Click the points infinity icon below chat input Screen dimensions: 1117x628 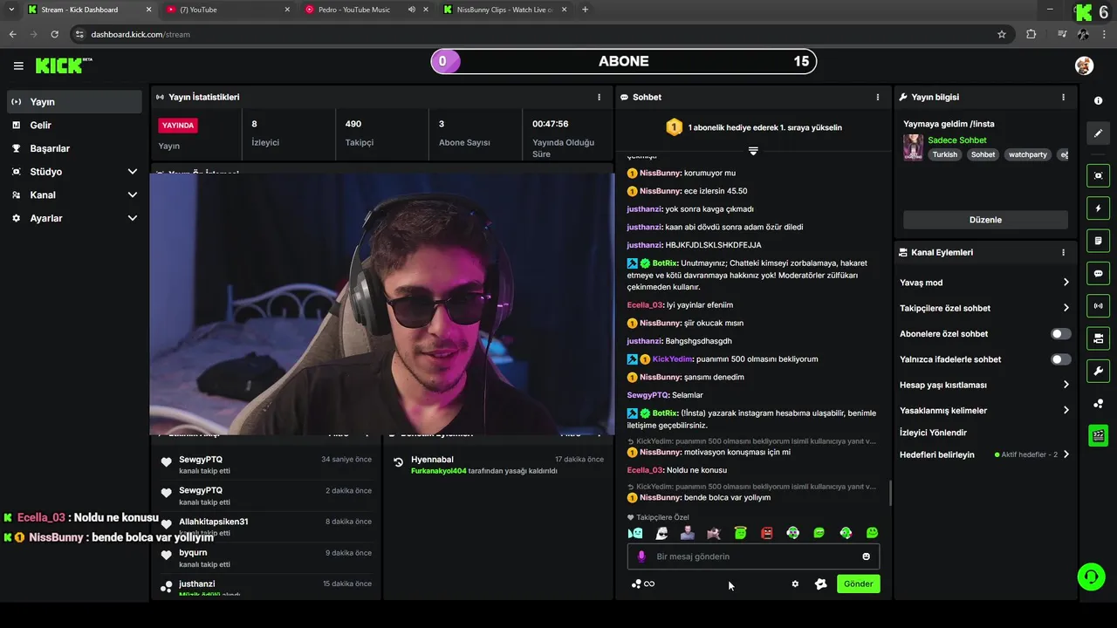(x=642, y=584)
